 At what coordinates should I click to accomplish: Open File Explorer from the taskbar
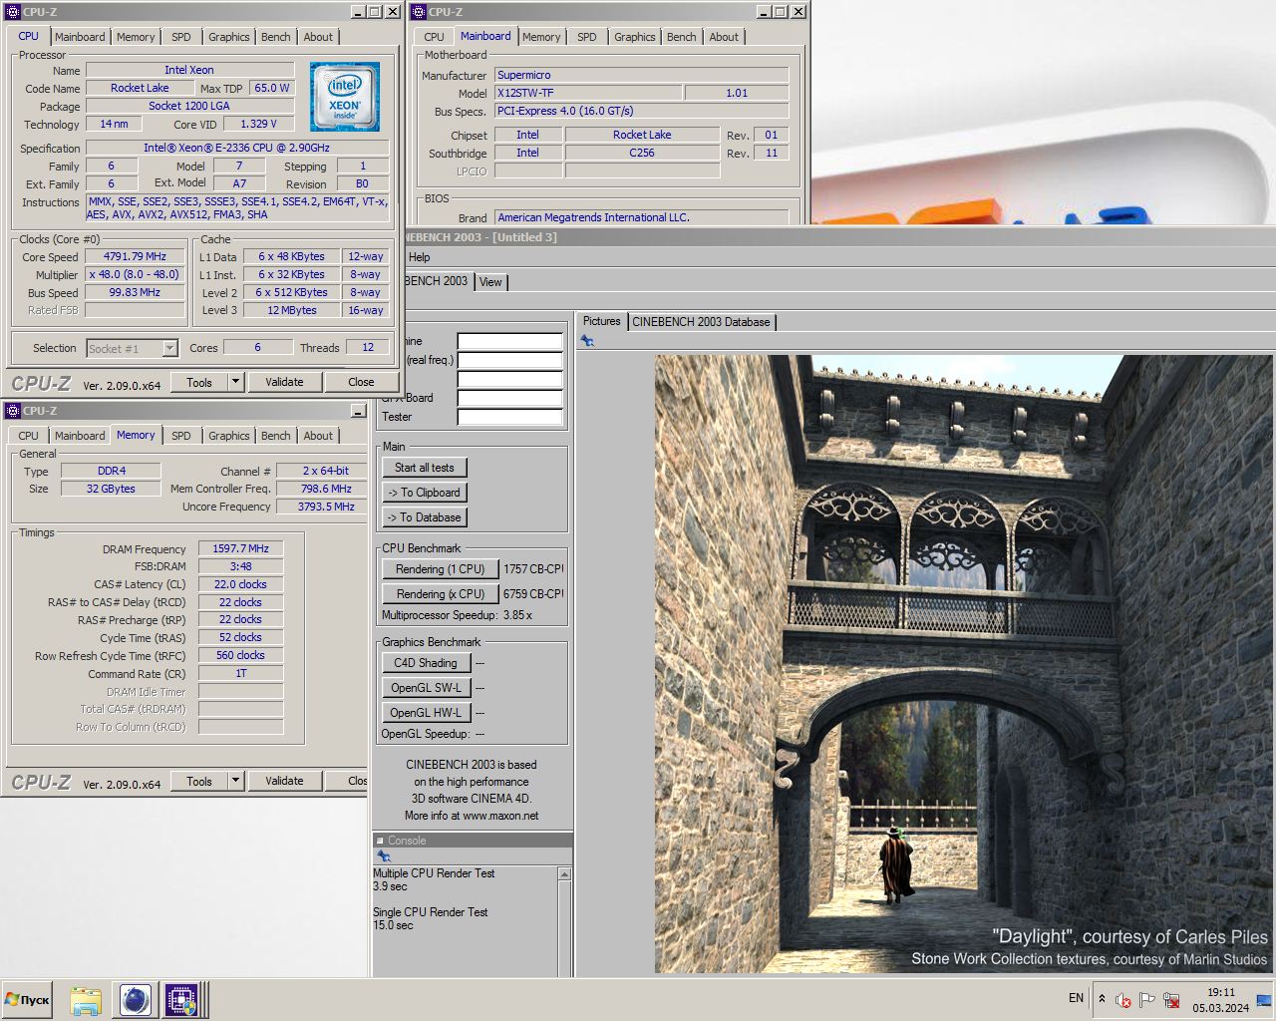[87, 1000]
